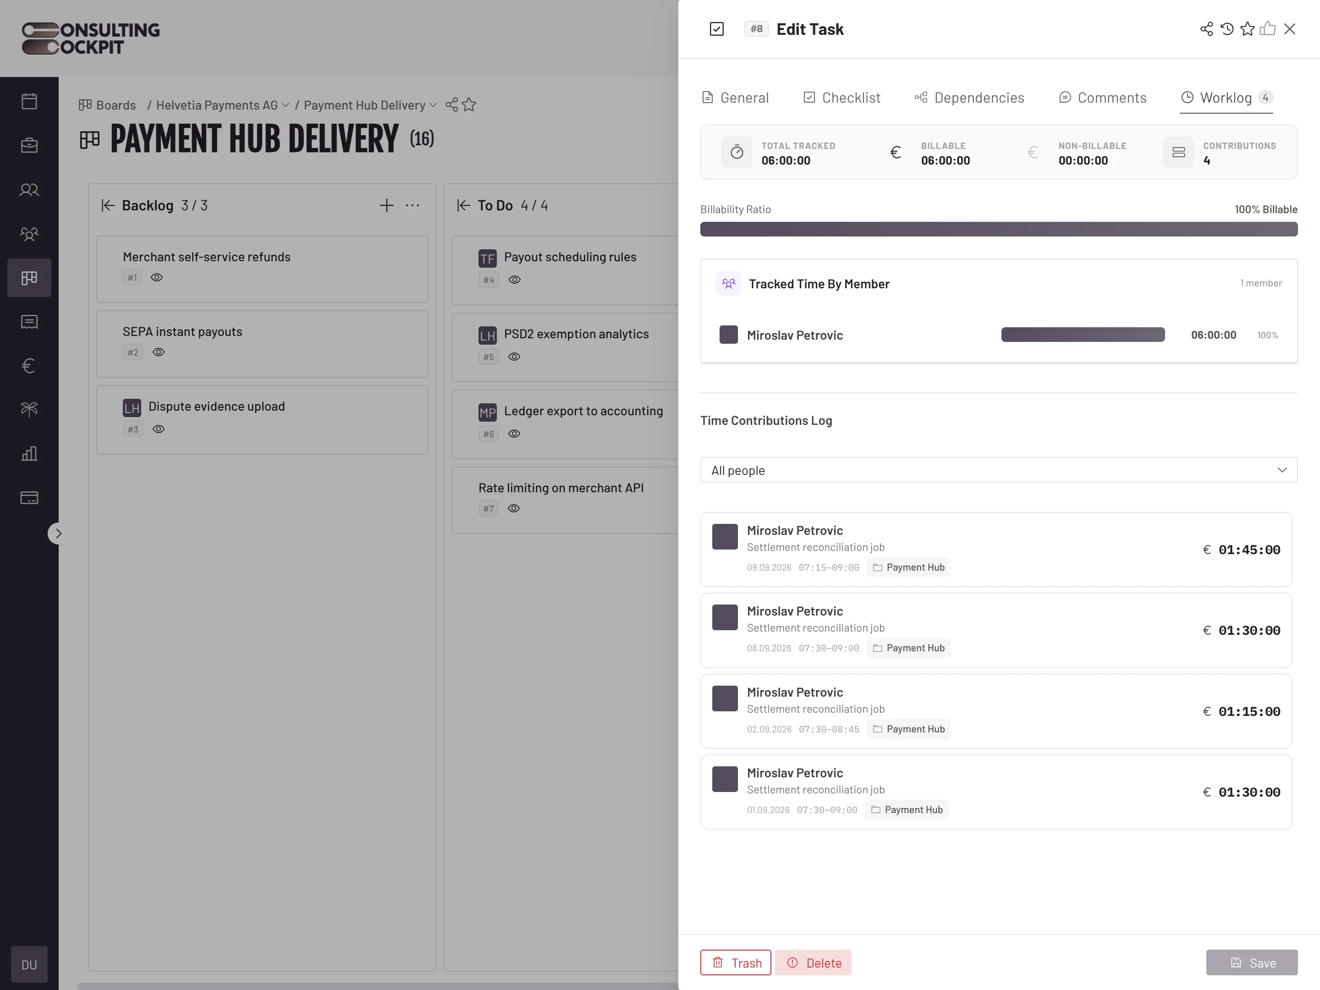The height and width of the screenshot is (990, 1320).
Task: Click the Contributions count value
Action: pyautogui.click(x=1207, y=160)
